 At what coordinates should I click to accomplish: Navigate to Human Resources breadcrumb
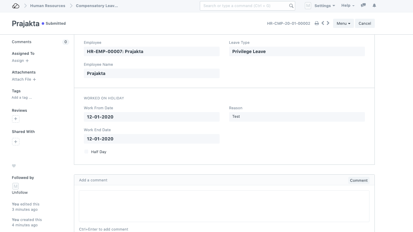[x=48, y=6]
